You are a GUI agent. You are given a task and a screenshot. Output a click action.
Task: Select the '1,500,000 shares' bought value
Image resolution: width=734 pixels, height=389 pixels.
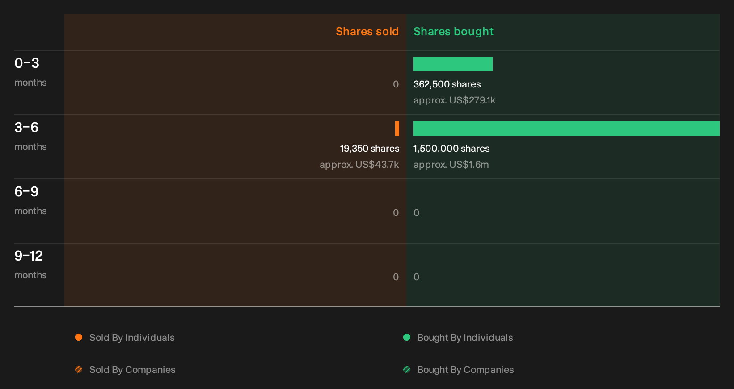(451, 149)
